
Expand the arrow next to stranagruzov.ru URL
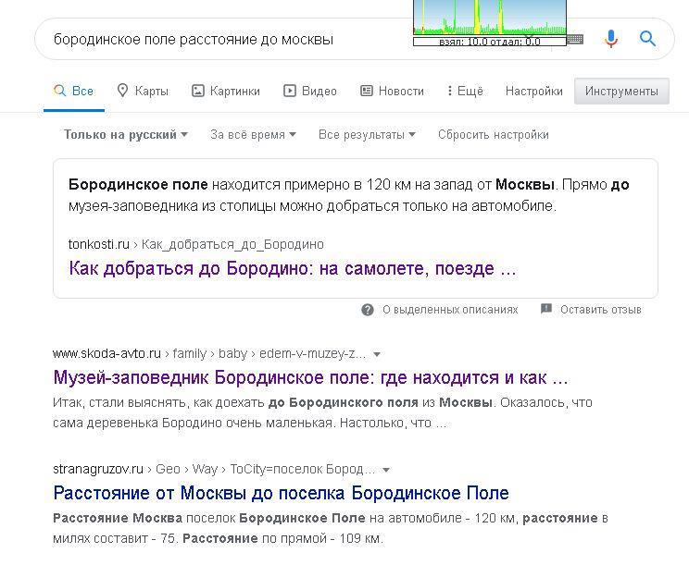386,470
